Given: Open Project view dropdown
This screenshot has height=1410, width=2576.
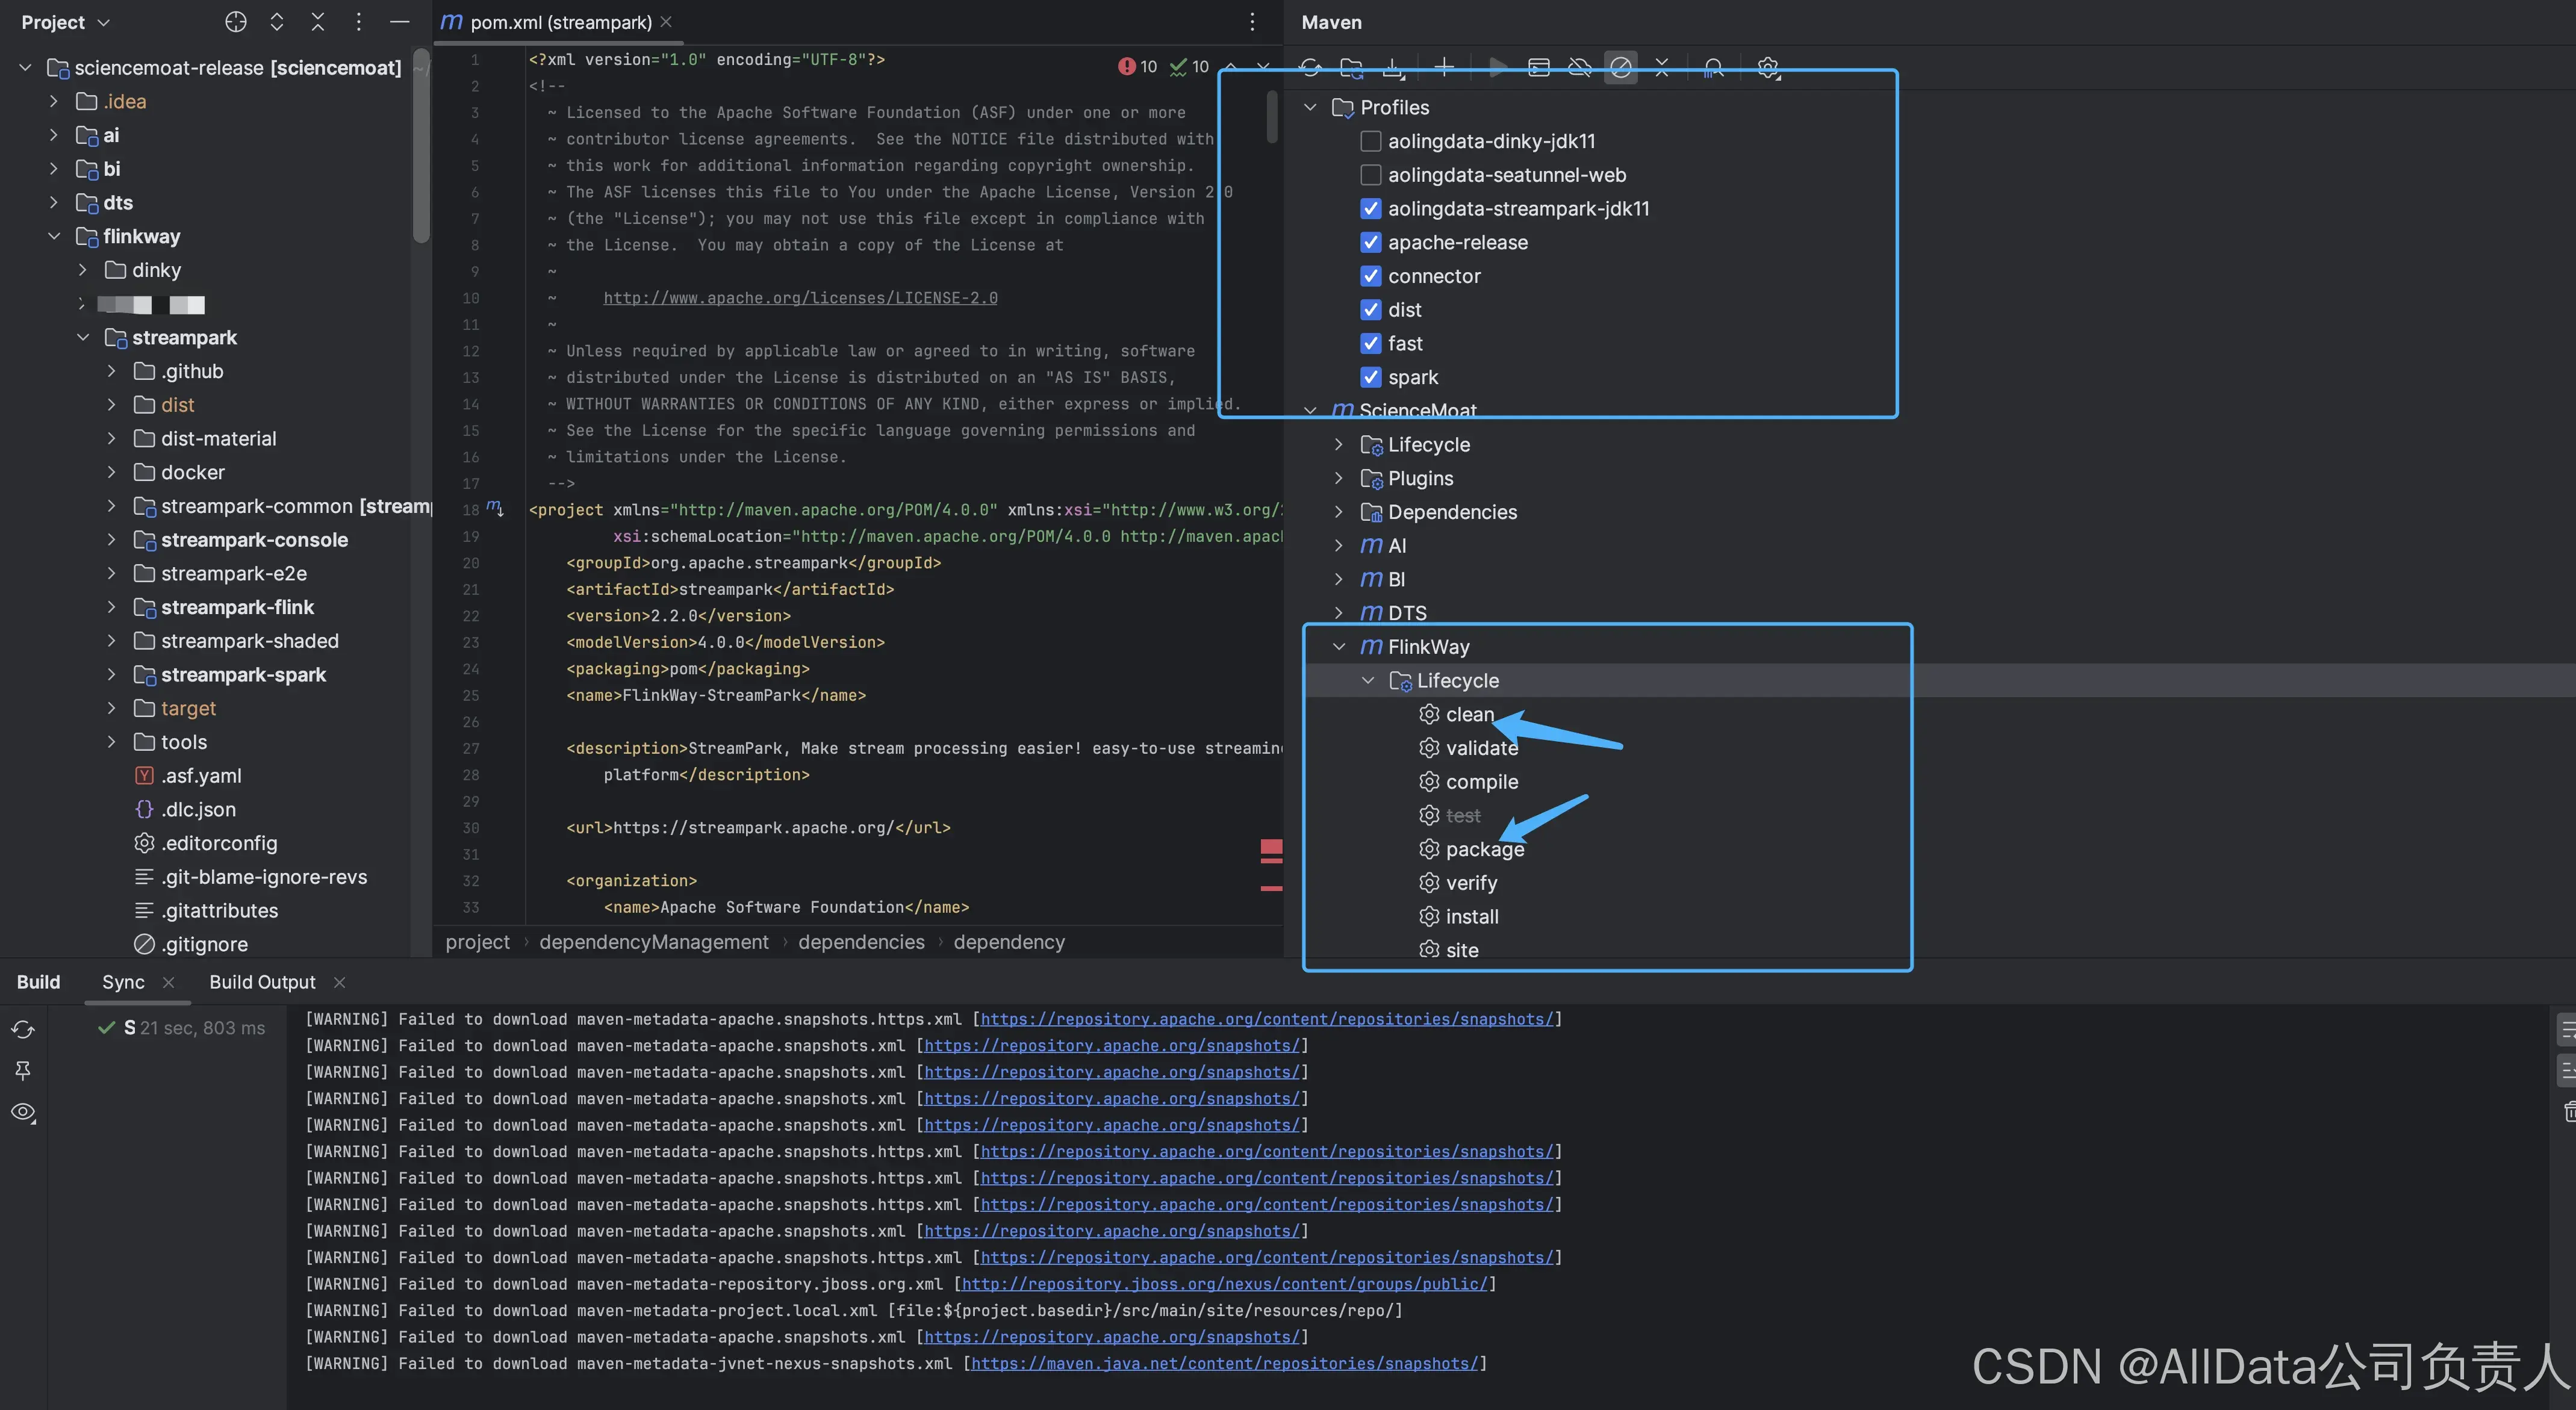Looking at the screenshot, I should tap(65, 22).
